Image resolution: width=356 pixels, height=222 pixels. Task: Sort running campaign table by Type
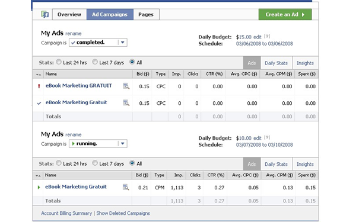[x=160, y=175]
